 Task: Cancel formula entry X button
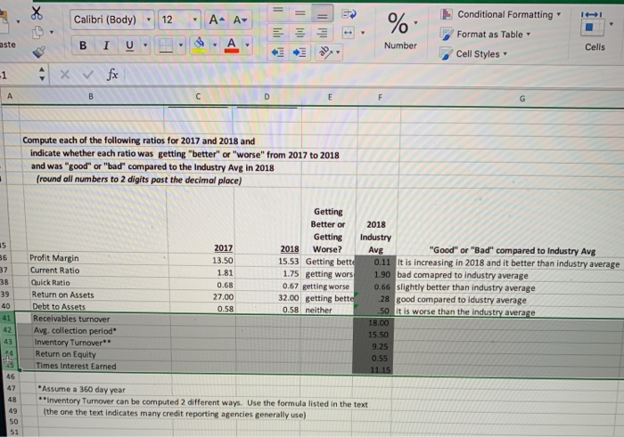65,74
